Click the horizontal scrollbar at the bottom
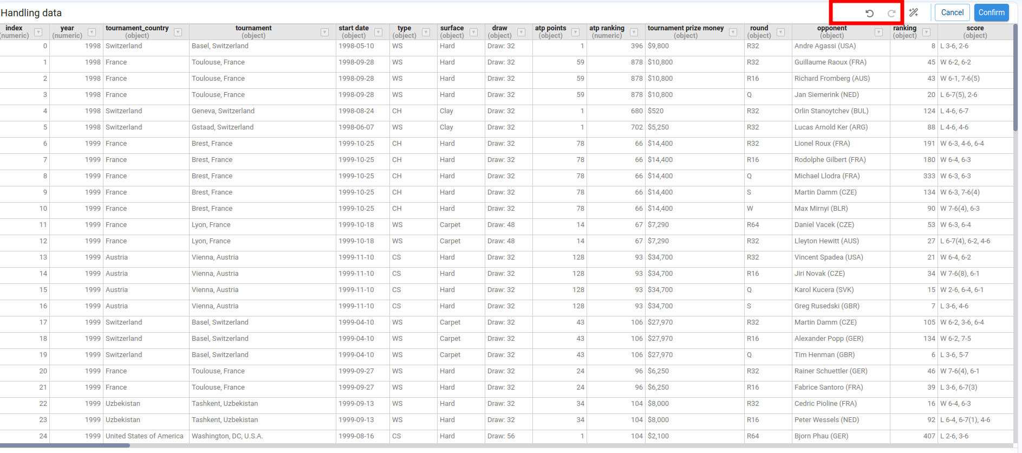This screenshot has height=453, width=1022. click(65, 446)
